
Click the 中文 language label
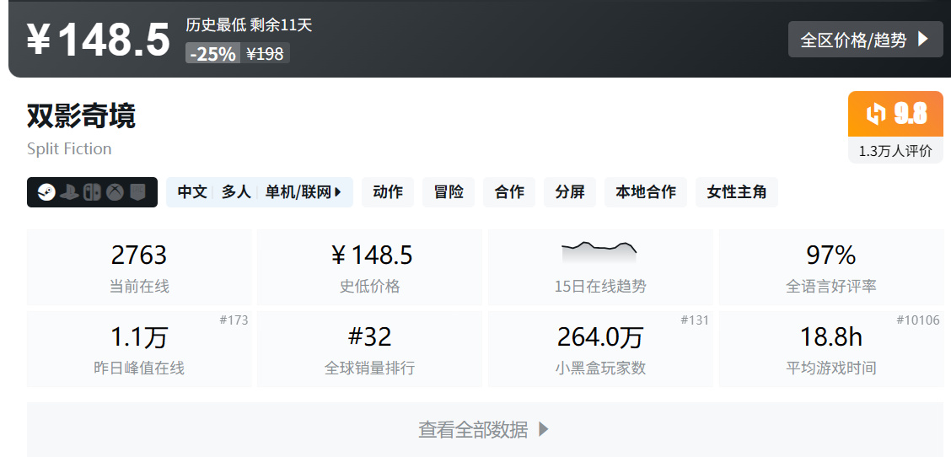pos(192,192)
